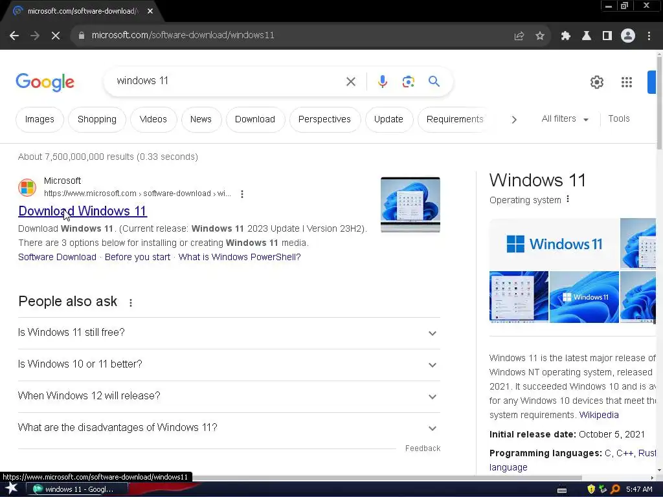663x497 pixels.
Task: Clear the search box text
Action: pos(350,82)
